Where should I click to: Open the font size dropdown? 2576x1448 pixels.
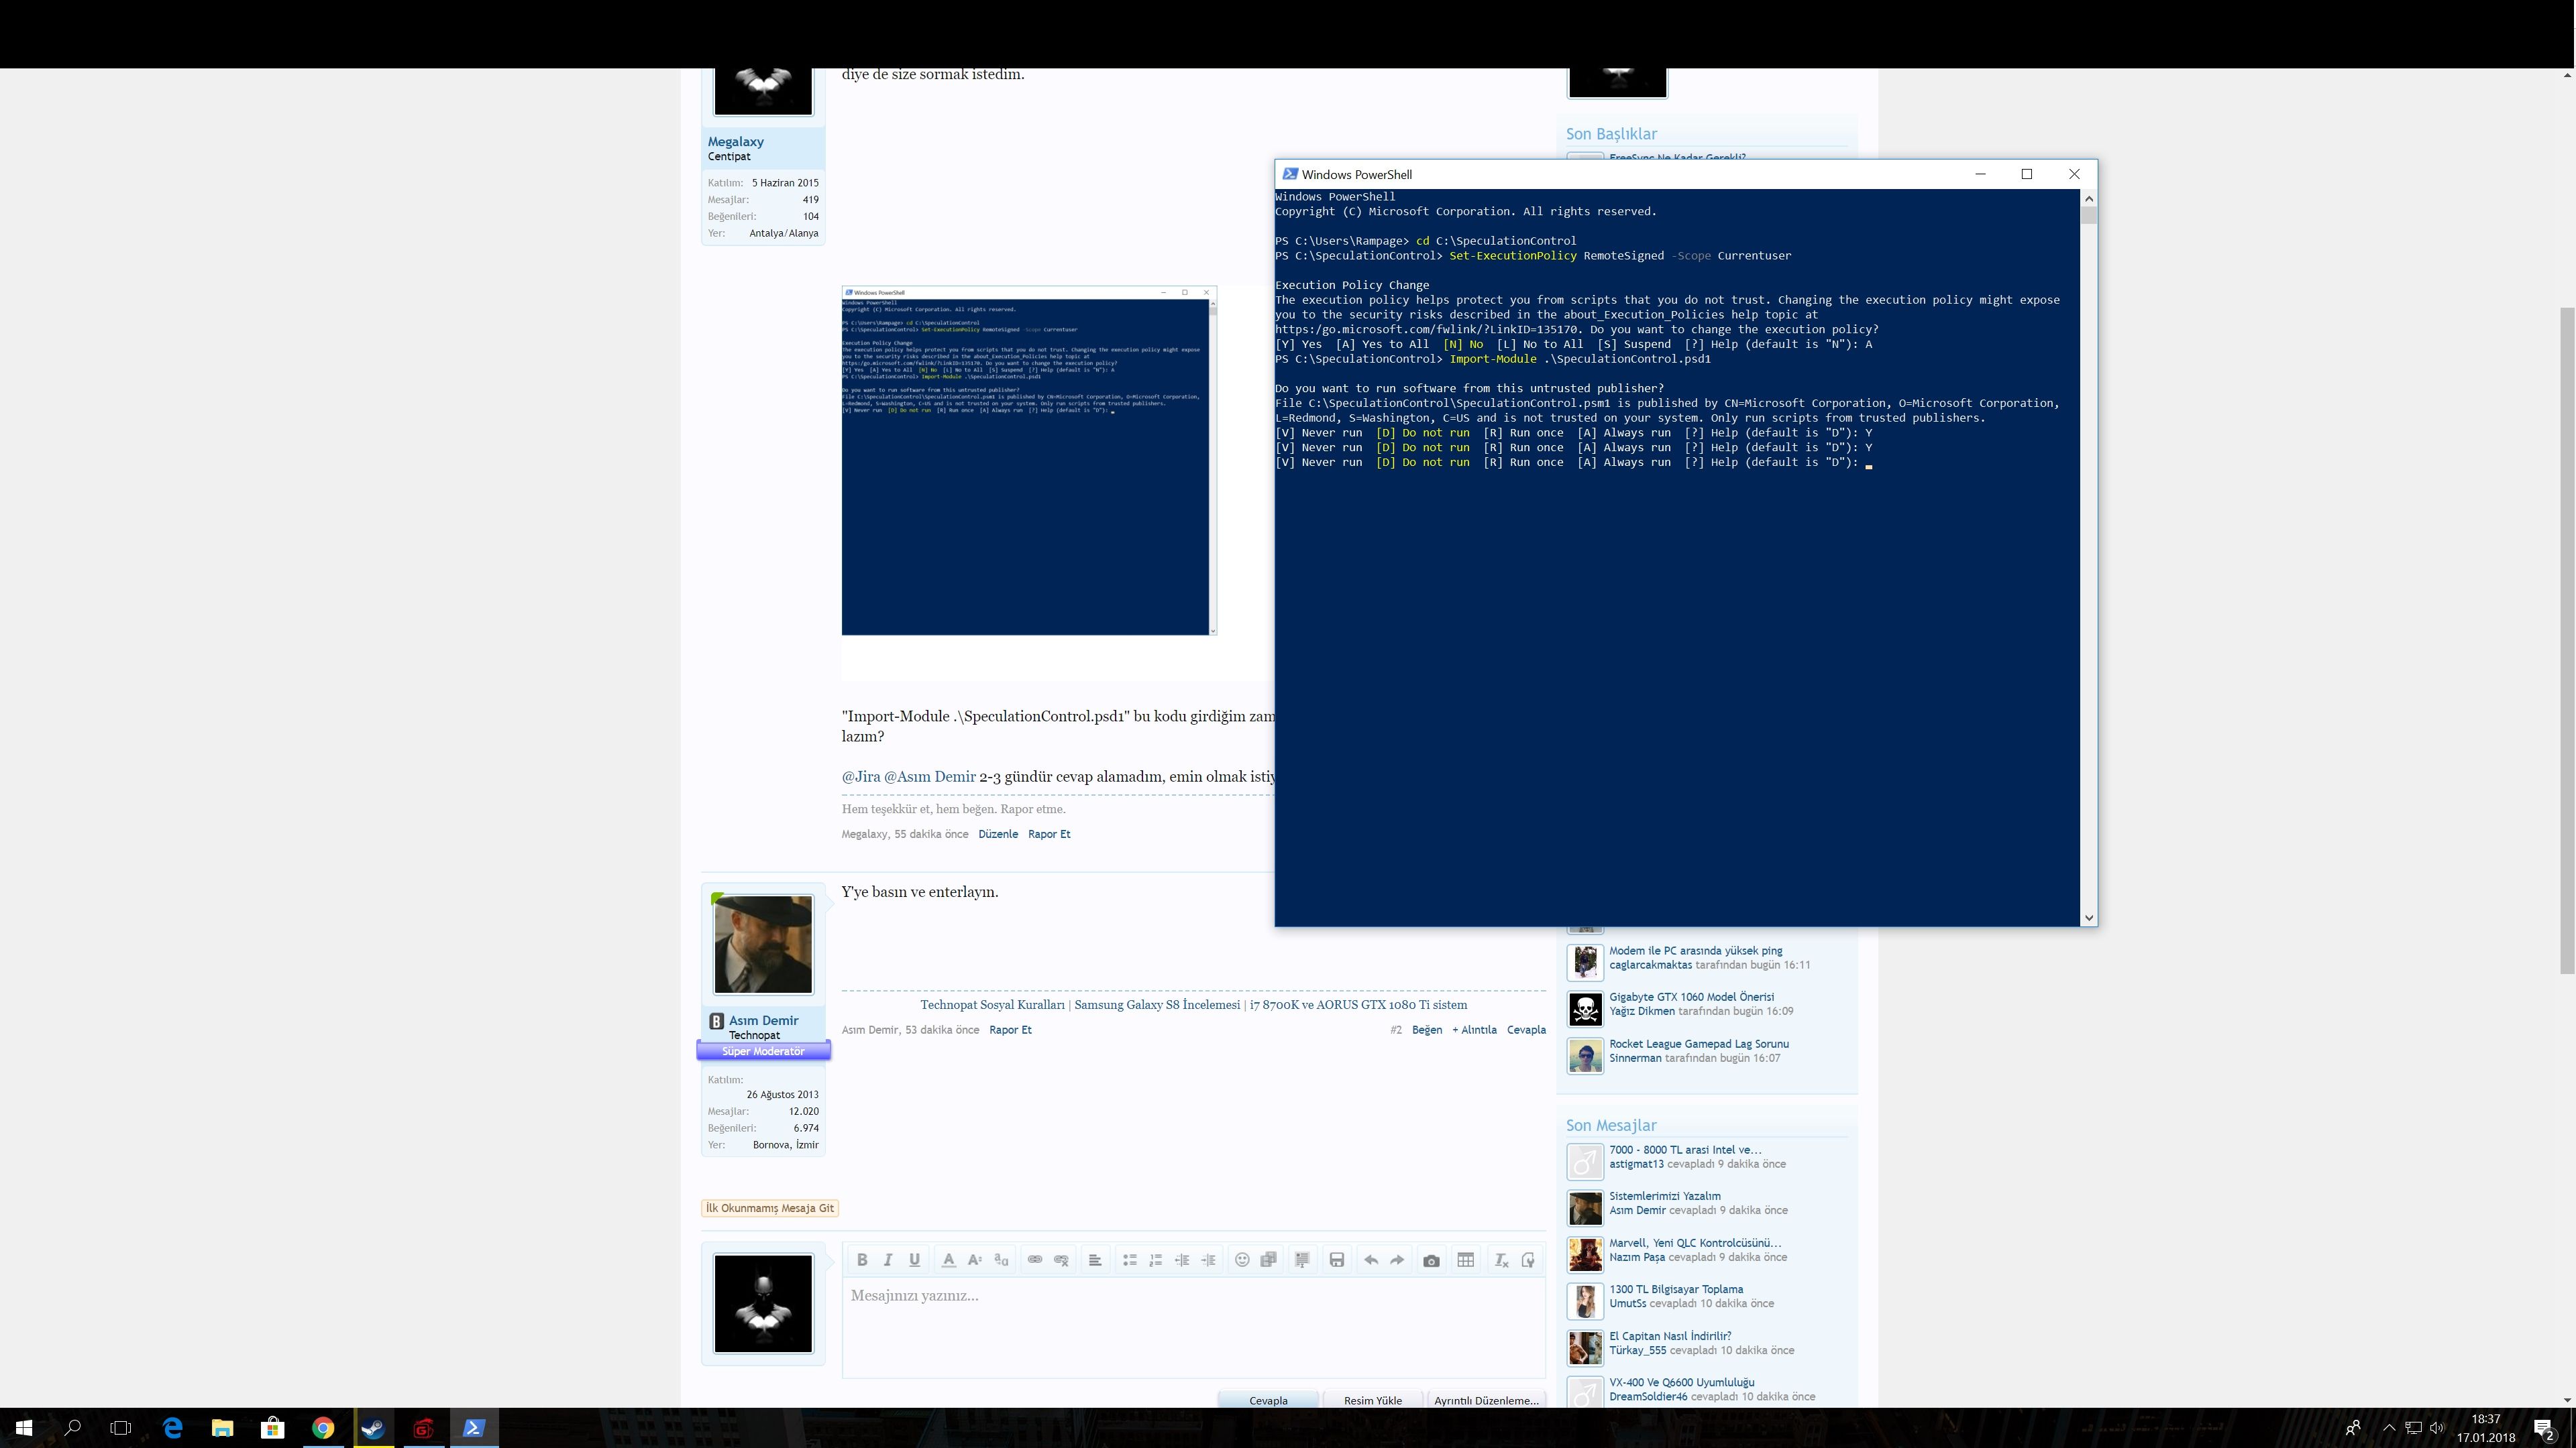point(975,1260)
